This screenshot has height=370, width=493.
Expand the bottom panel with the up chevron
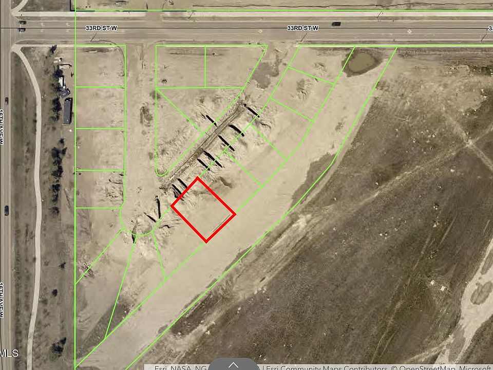tap(233, 365)
